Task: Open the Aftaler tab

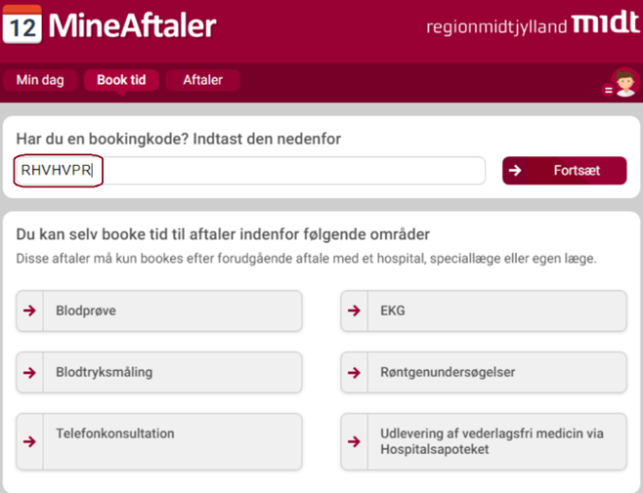Action: coord(202,80)
